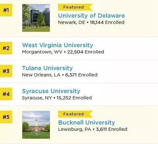The height and width of the screenshot is (144, 158).
Task: Click the #5 rank badge
Action: tap(6, 117)
